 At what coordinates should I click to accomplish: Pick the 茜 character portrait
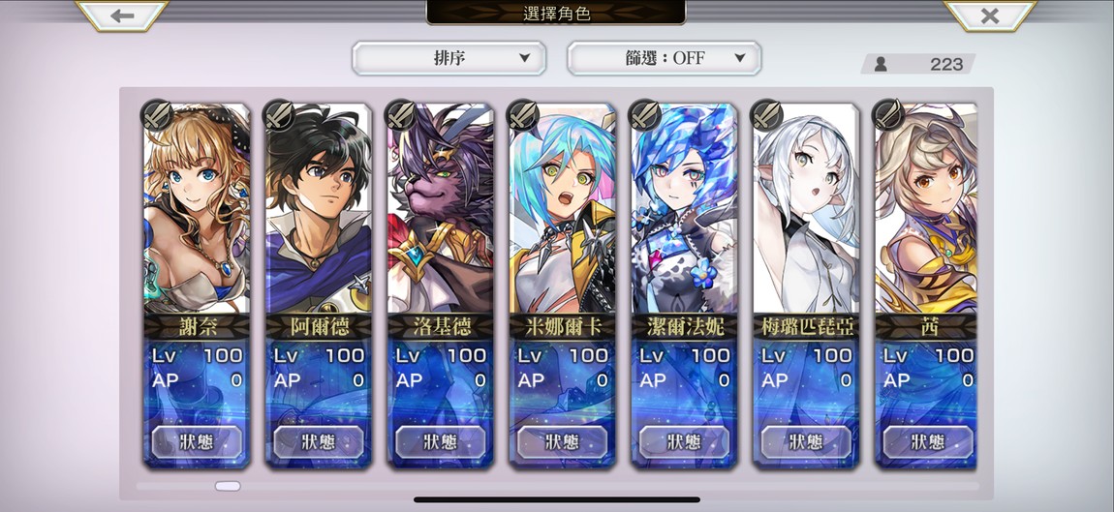[x=926, y=208]
